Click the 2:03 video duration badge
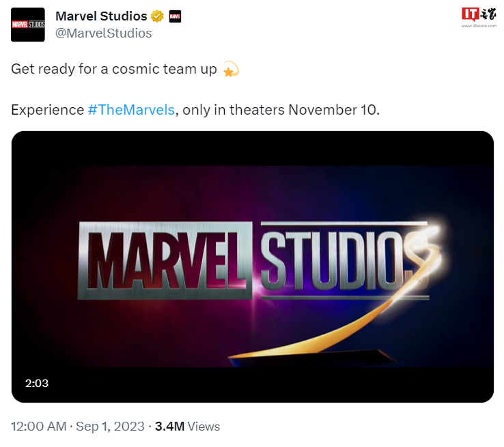This screenshot has height=447, width=504. [x=37, y=384]
